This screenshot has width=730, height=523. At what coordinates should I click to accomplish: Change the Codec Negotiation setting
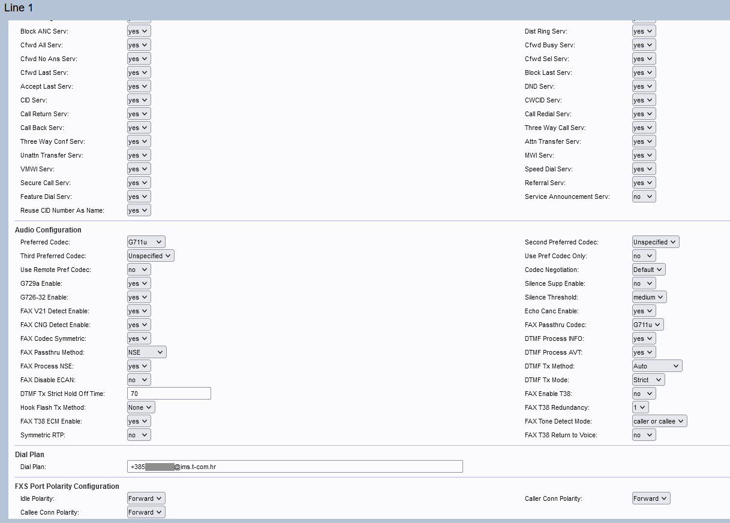pyautogui.click(x=648, y=270)
